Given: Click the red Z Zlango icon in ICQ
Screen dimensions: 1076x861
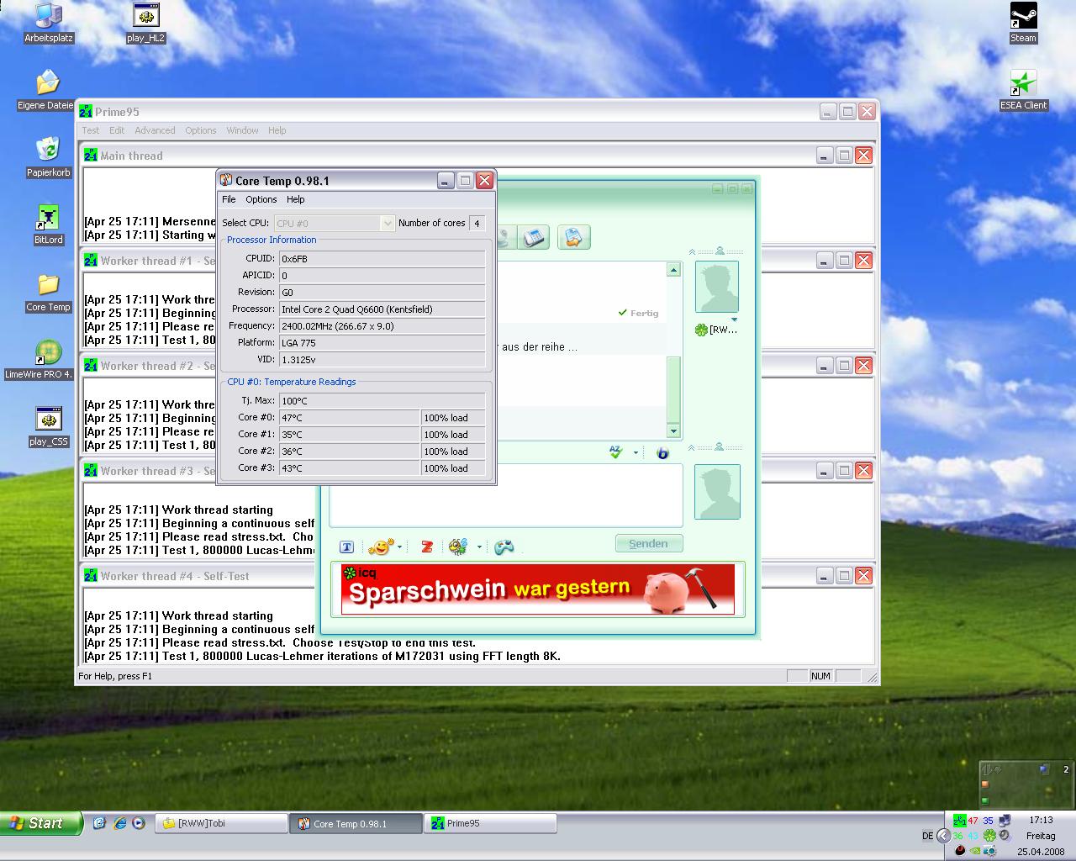Looking at the screenshot, I should click(x=427, y=547).
